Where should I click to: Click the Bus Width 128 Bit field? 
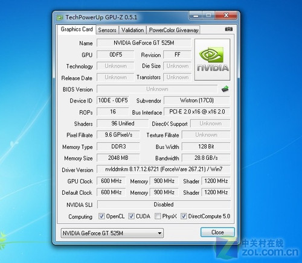click(x=206, y=147)
